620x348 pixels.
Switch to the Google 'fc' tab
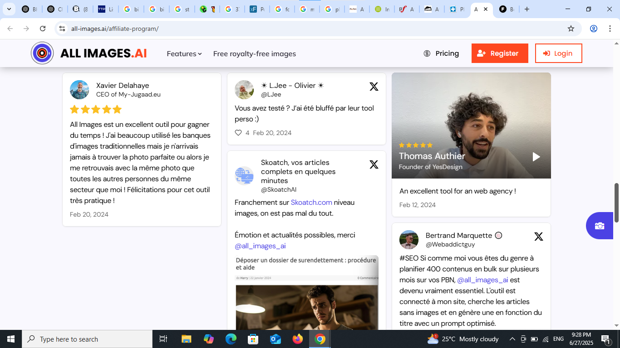pyautogui.click(x=282, y=9)
